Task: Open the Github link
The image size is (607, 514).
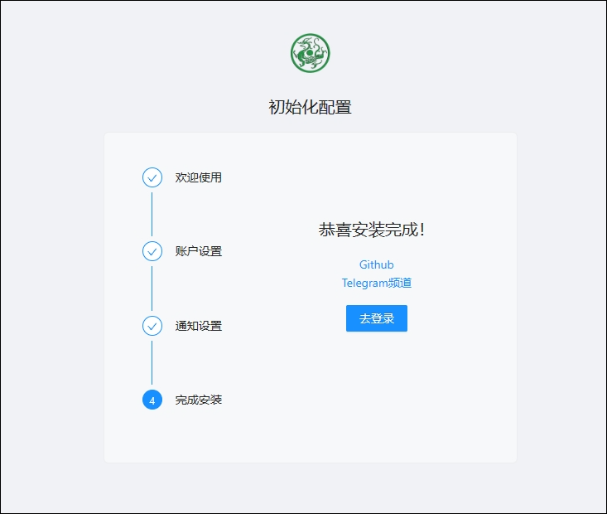Action: 376,264
